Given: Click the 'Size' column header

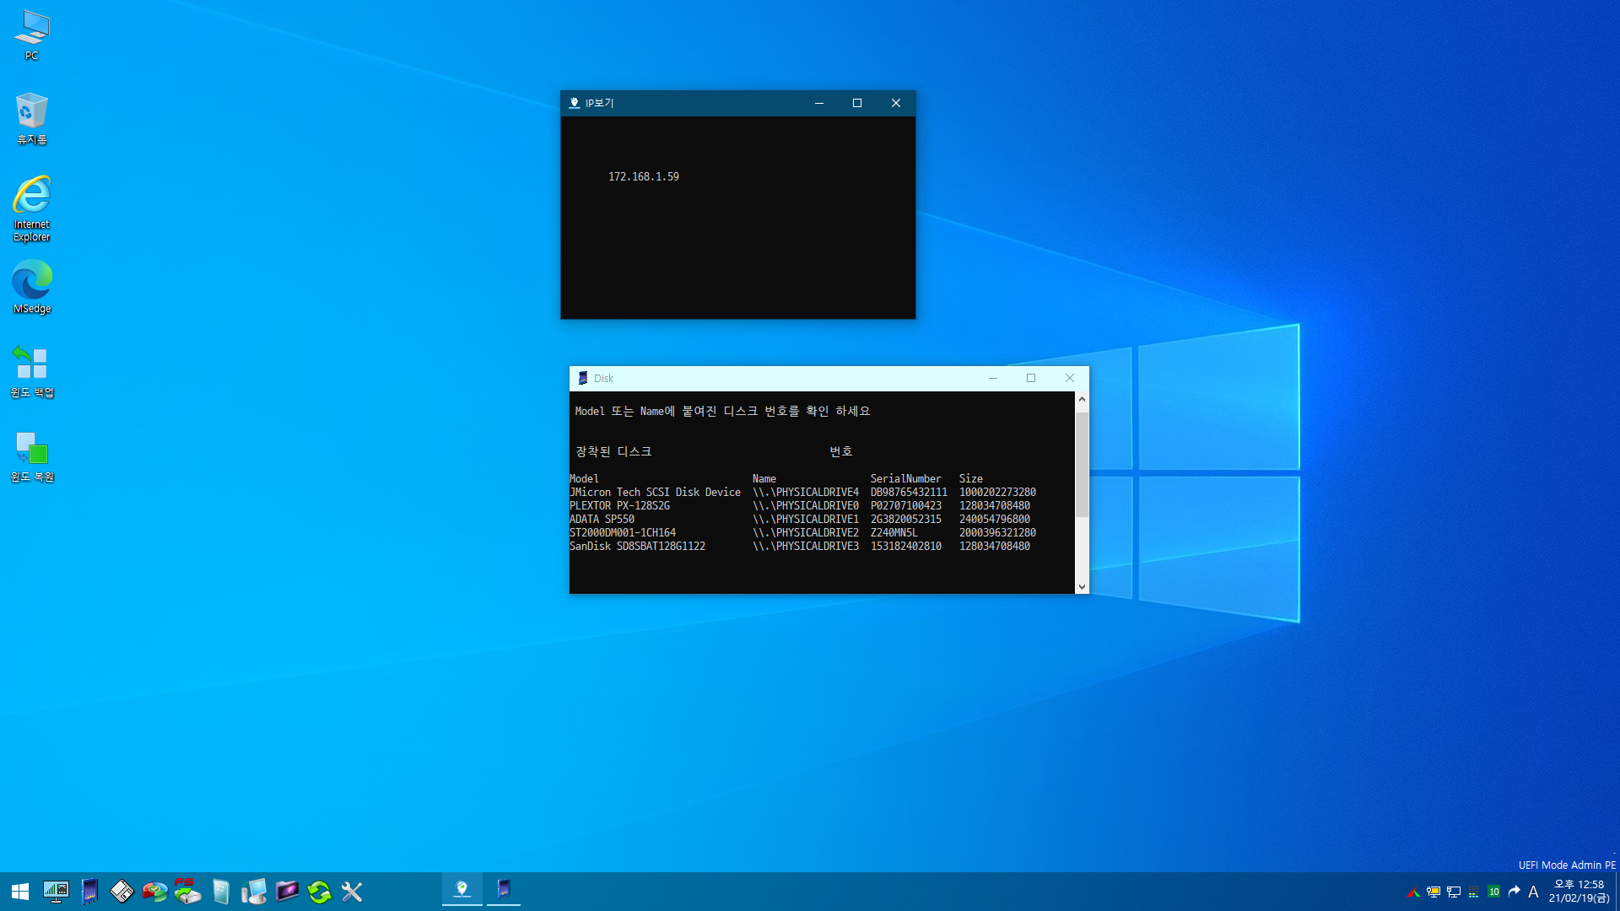Looking at the screenshot, I should click(970, 479).
